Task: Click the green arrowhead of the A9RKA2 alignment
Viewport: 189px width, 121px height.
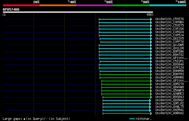Action: click(x=151, y=114)
